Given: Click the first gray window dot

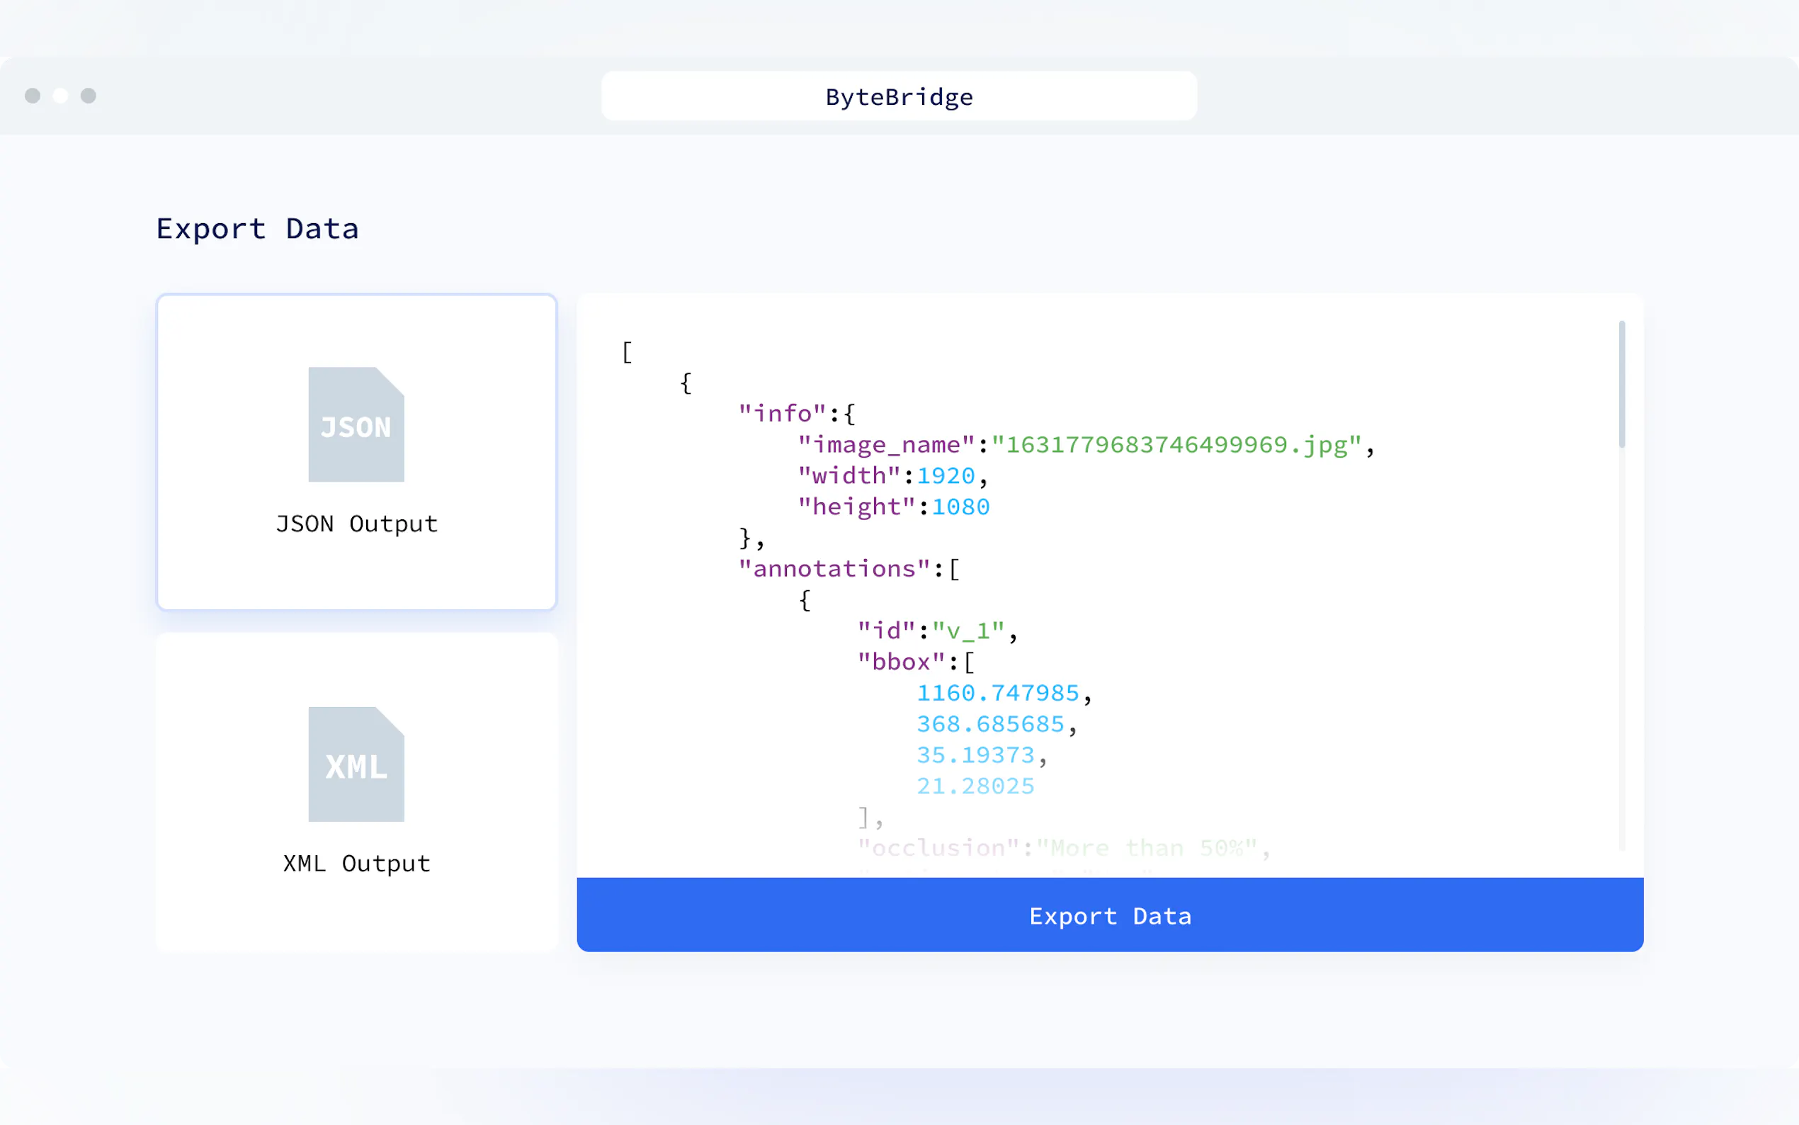Looking at the screenshot, I should 33,96.
